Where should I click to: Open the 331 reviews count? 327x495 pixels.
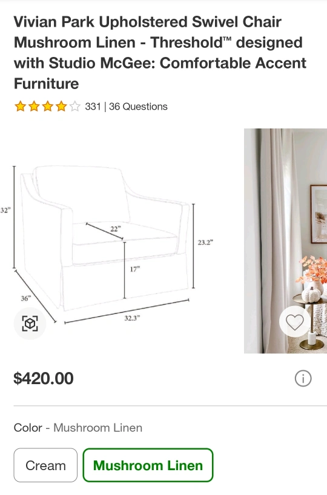pyautogui.click(x=93, y=107)
